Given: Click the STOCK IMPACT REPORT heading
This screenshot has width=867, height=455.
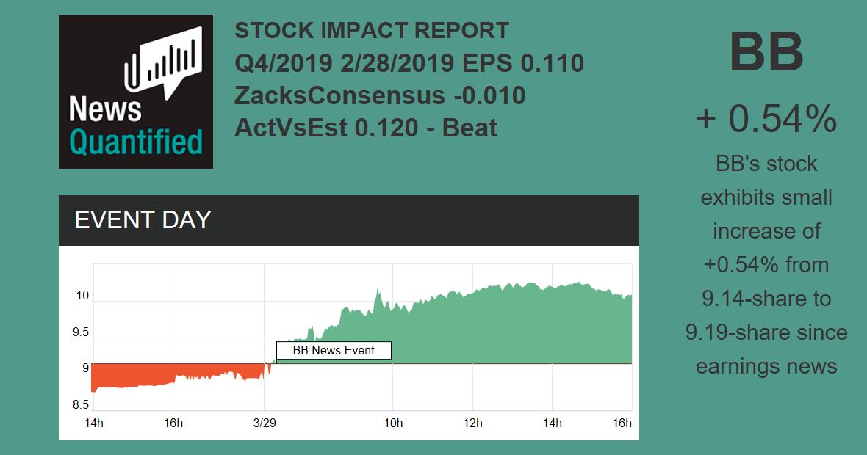Looking at the screenshot, I should [371, 31].
